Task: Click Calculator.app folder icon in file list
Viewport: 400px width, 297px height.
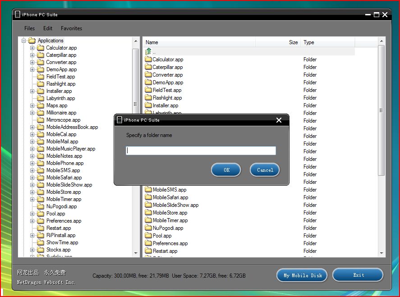Action: click(148, 59)
